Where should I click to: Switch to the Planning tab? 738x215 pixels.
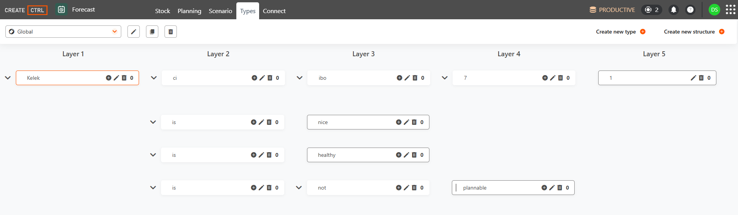[189, 11]
